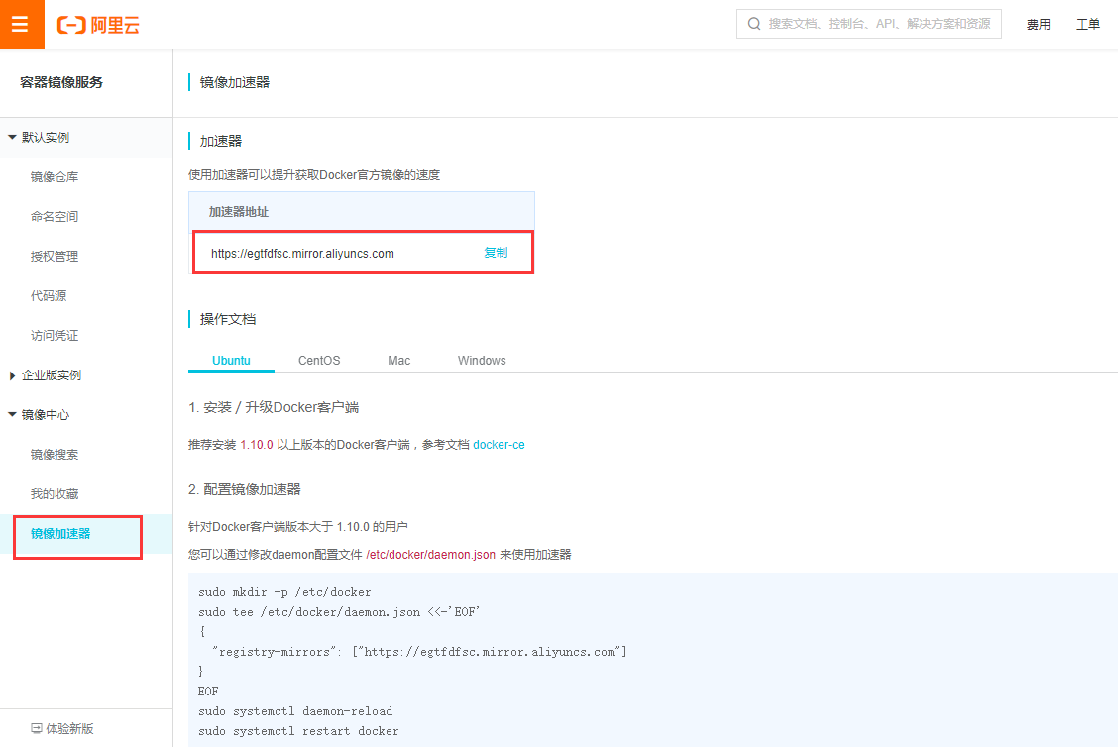Click 体验新版 at sidebar bottom
Image resolution: width=1118 pixels, height=747 pixels.
point(69,728)
